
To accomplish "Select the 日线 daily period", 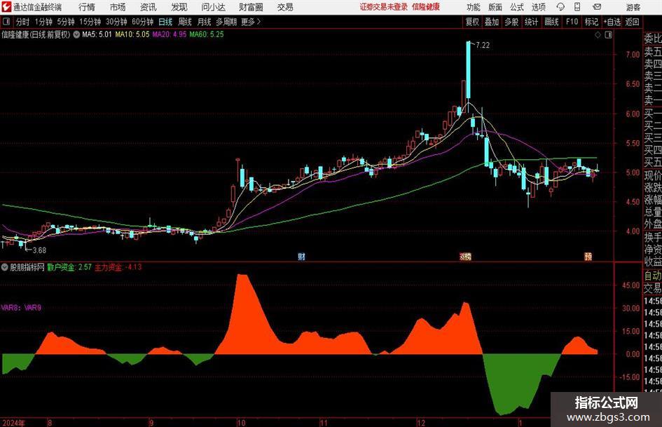I will [x=165, y=22].
